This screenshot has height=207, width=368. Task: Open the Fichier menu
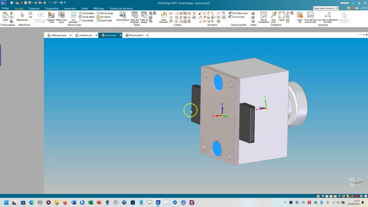(5, 8)
